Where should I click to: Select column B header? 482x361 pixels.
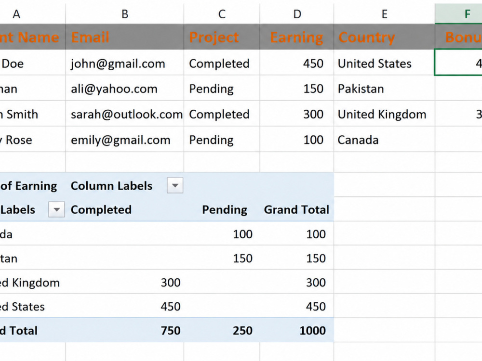click(125, 14)
